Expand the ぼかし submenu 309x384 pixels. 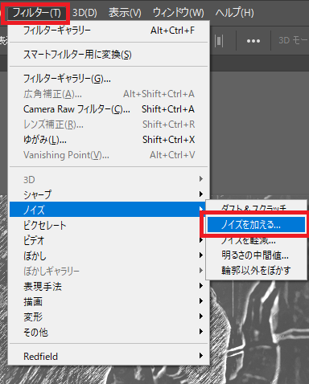(x=109, y=255)
